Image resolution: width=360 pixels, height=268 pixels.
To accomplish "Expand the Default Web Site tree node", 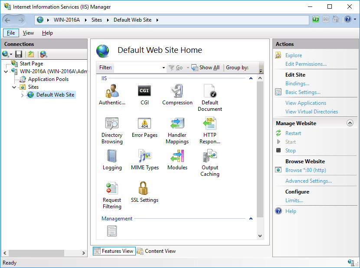I will tap(23, 95).
